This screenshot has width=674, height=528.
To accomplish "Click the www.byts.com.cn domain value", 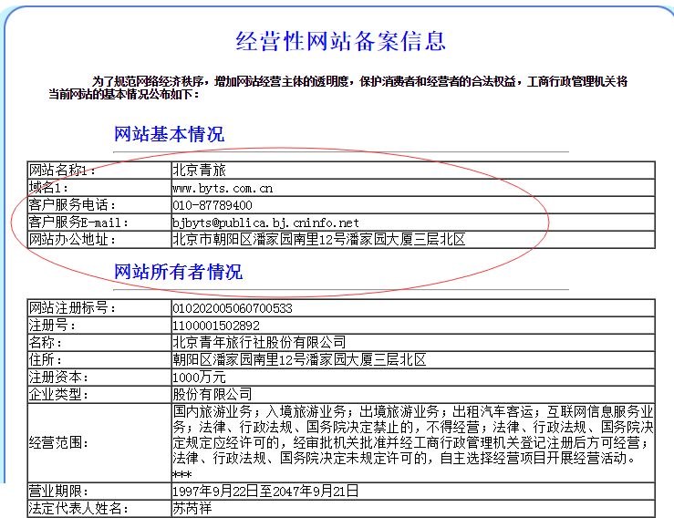I will point(223,188).
